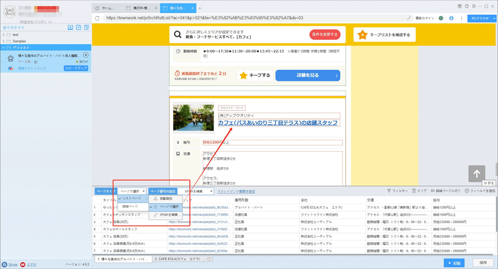Click キープリストを確認する button
This screenshot has width=498, height=269.
pyautogui.click(x=385, y=35)
